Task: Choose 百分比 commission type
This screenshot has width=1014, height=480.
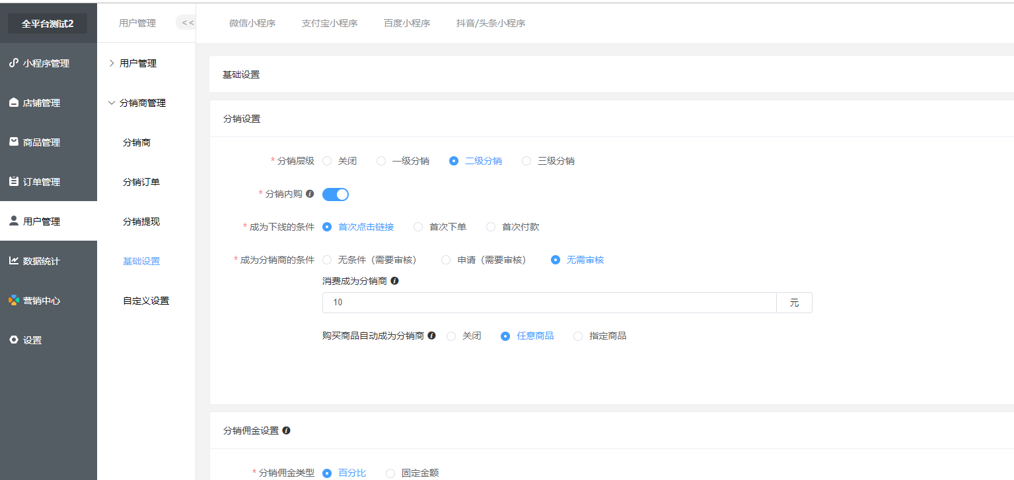Action: (344, 473)
